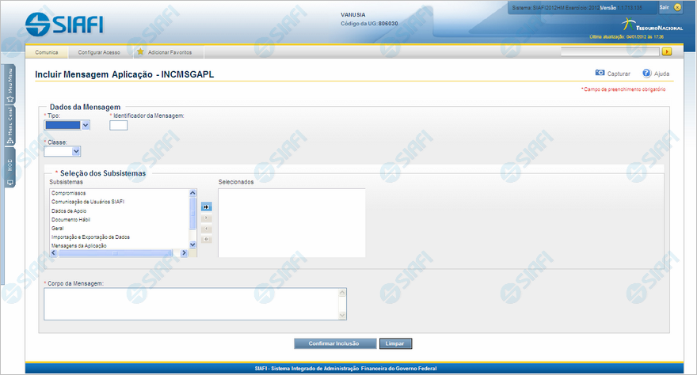Open the HOD side tab
The width and height of the screenshot is (697, 375).
(x=10, y=169)
